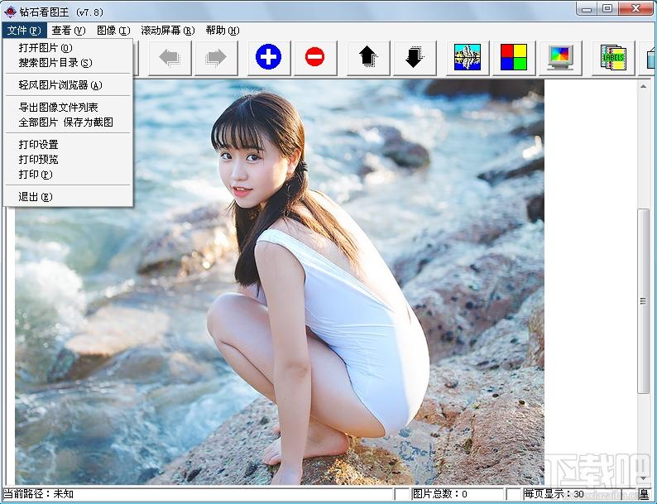Click the 每页显示：30 status text

[x=554, y=494]
